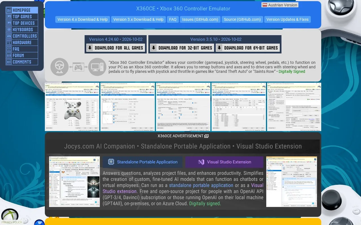Open the fifth X360CE screenshot thumbnail

294,107
